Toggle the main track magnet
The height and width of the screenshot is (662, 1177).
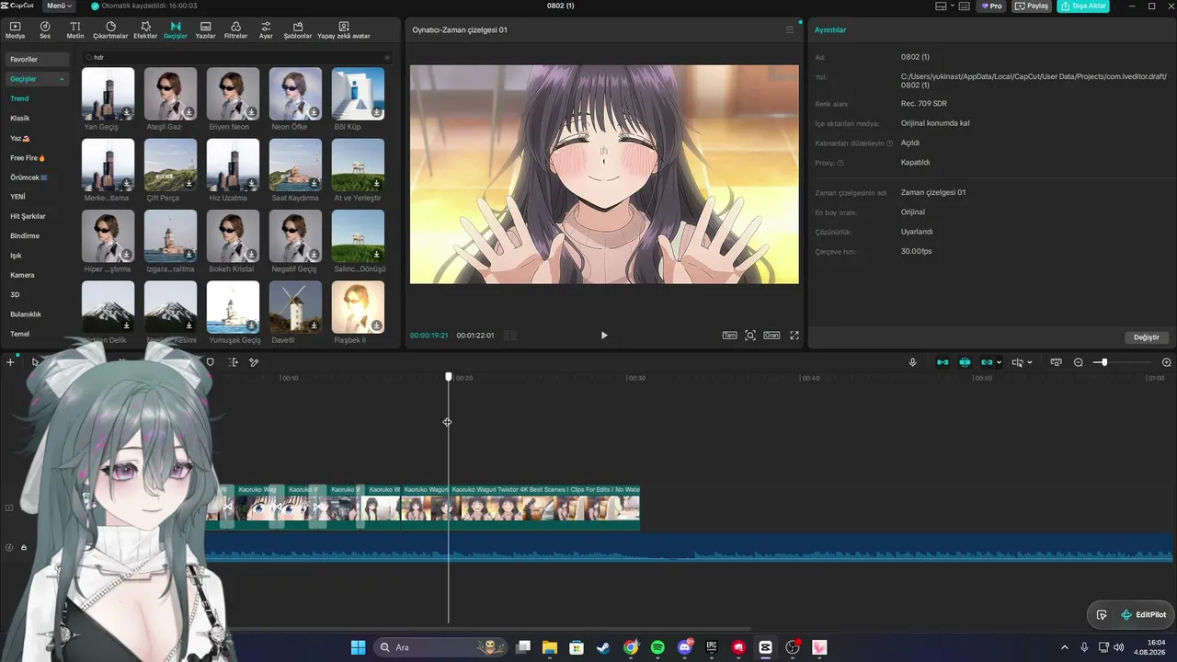pos(943,362)
